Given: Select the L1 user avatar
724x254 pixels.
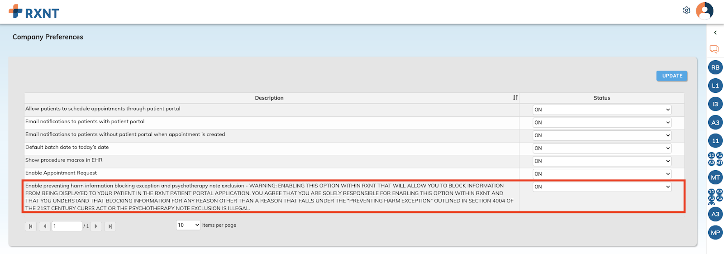Looking at the screenshot, I should [x=715, y=86].
